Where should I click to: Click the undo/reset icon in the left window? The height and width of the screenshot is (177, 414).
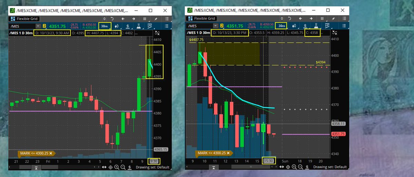tap(112, 19)
